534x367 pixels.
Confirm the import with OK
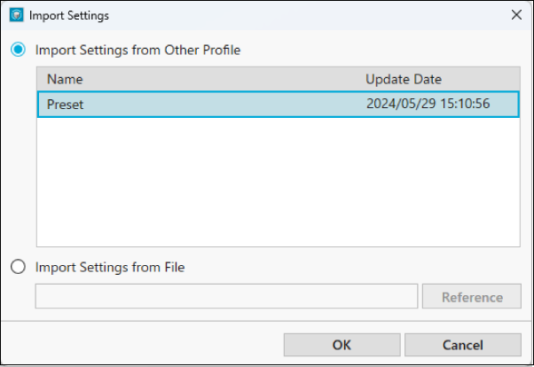[x=342, y=345]
